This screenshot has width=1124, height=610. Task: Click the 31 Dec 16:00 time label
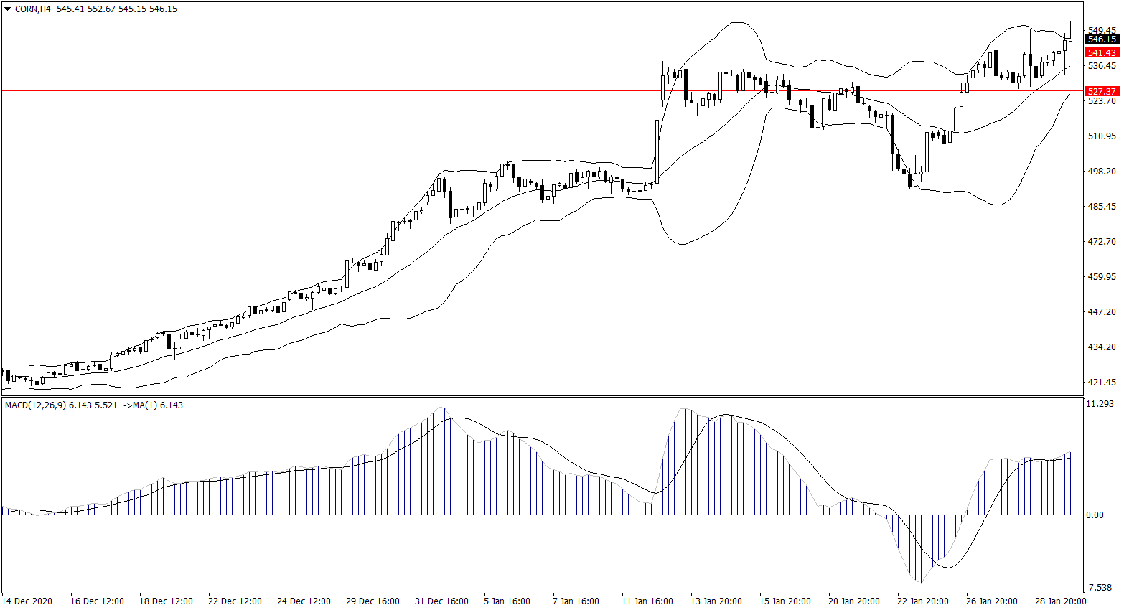[441, 601]
